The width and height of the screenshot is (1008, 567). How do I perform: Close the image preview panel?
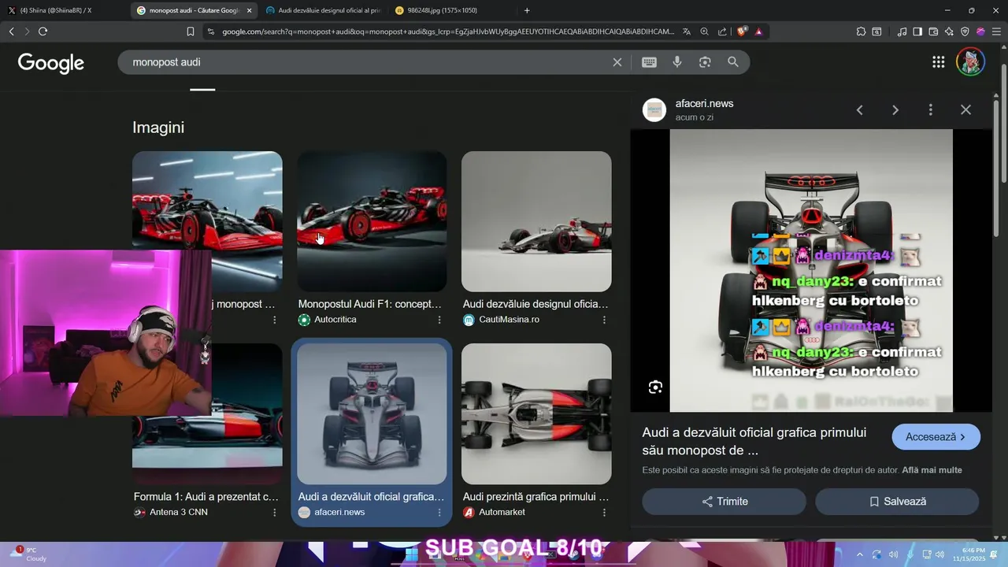965,110
